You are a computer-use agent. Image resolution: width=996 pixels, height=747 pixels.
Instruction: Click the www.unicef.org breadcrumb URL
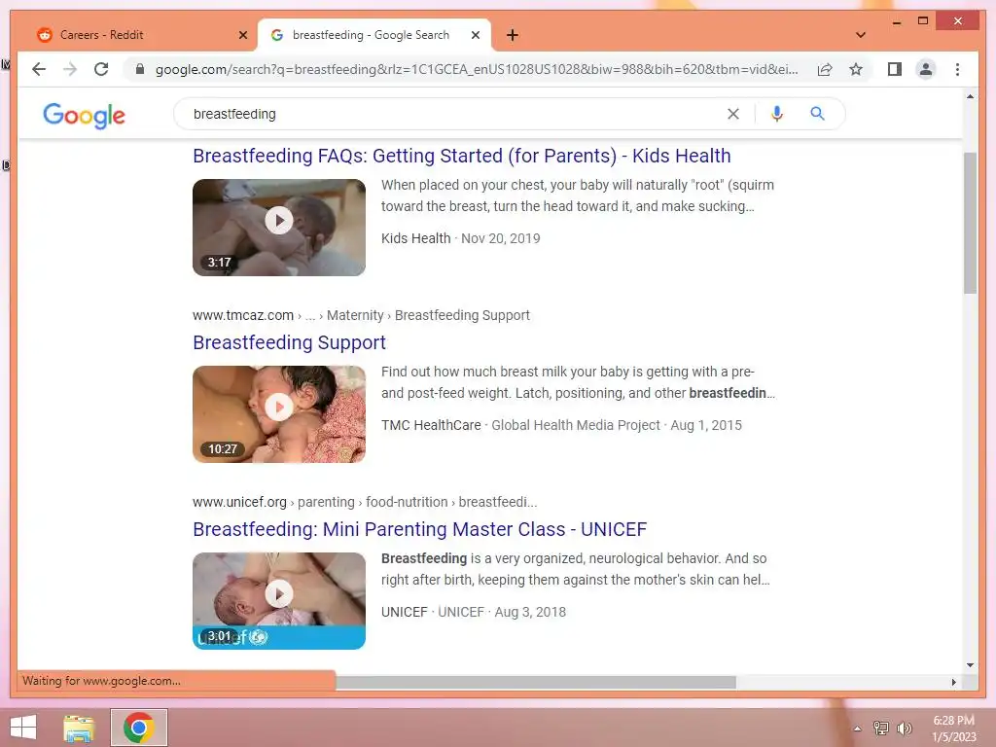239,502
